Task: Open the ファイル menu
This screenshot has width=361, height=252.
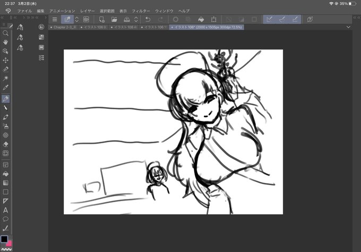Action: click(x=24, y=11)
